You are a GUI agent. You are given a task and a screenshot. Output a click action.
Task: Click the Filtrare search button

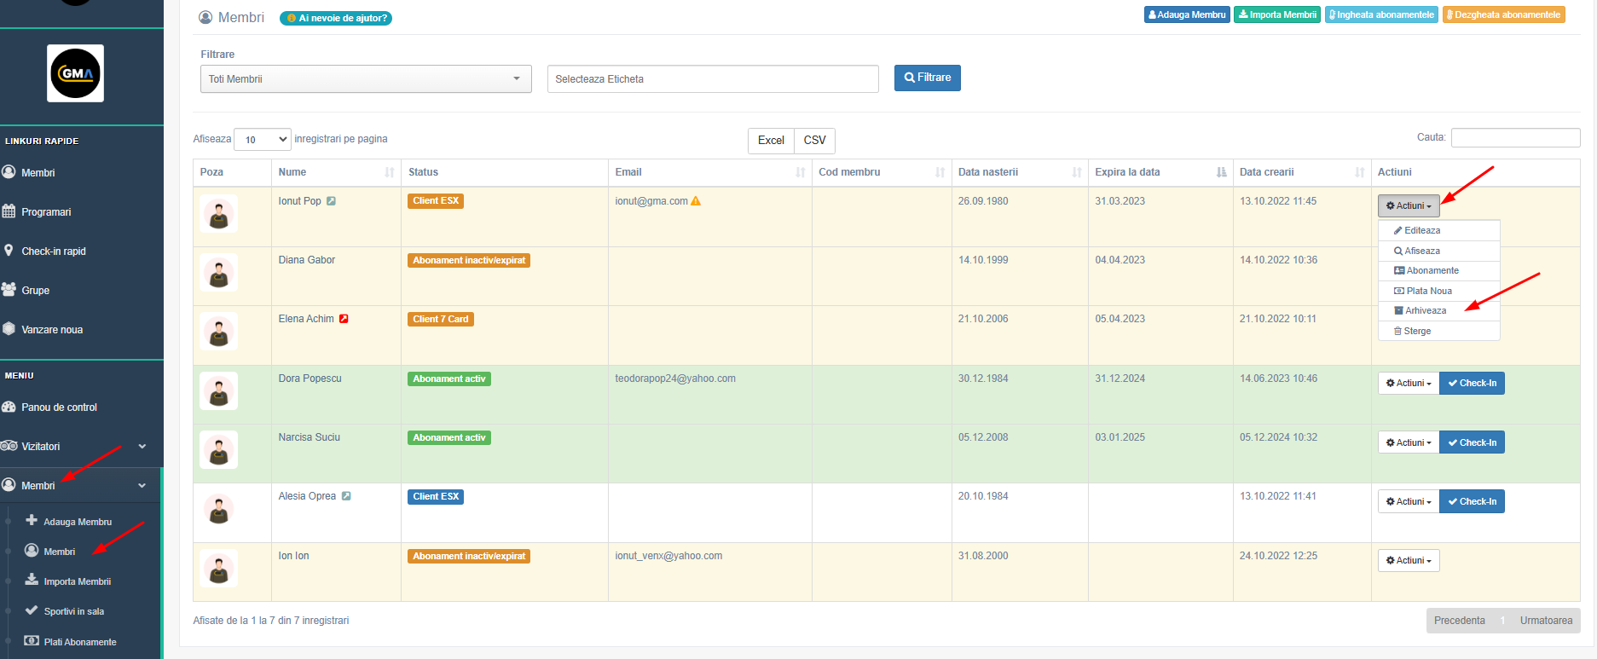pos(927,78)
